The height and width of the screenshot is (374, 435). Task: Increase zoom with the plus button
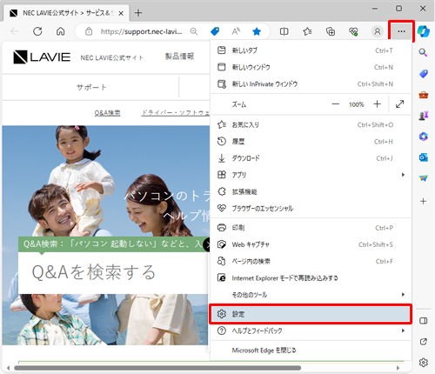(x=377, y=104)
